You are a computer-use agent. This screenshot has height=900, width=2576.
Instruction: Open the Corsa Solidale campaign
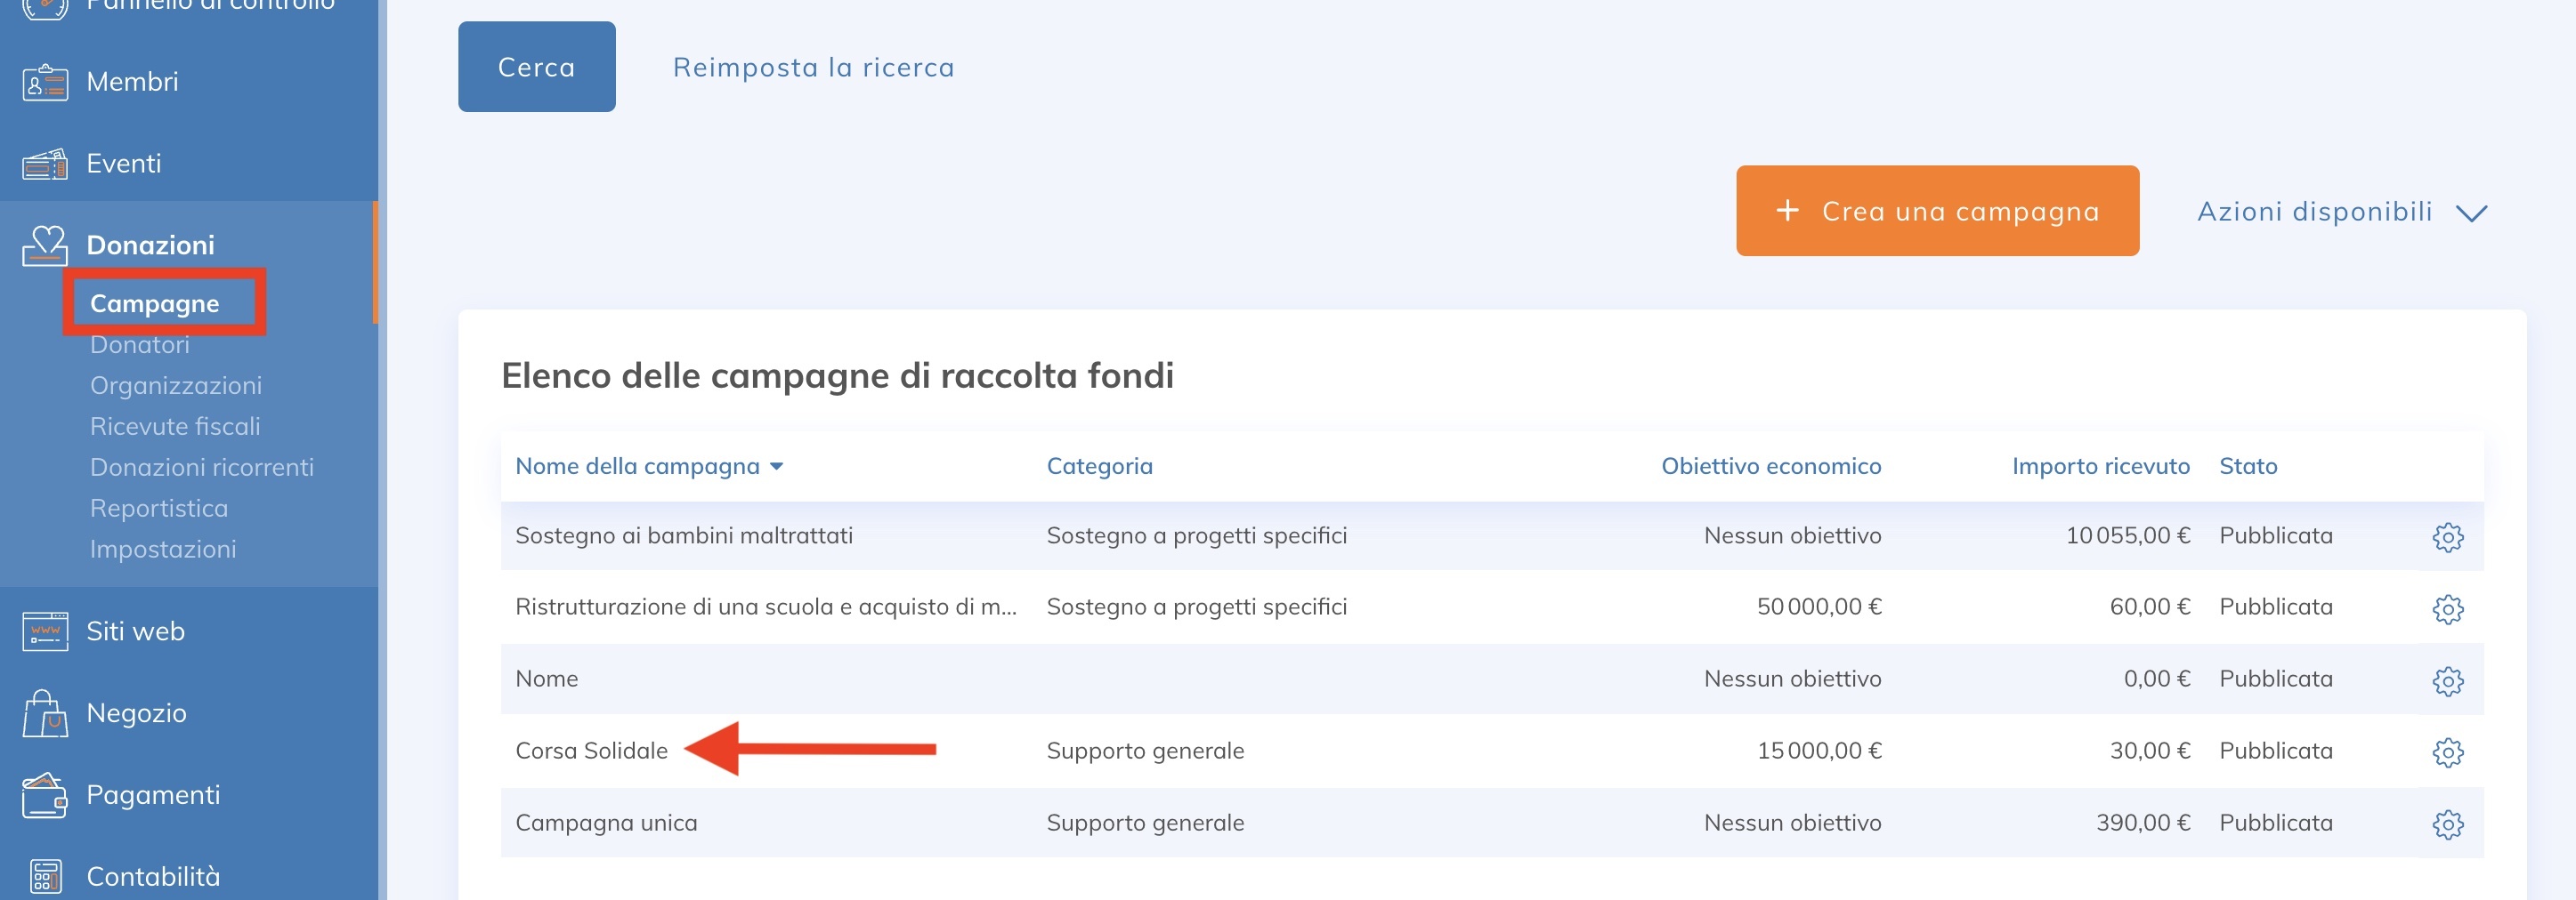(592, 751)
